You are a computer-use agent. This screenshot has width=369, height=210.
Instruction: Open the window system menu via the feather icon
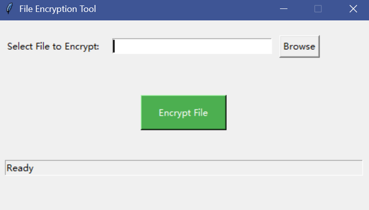(x=9, y=9)
